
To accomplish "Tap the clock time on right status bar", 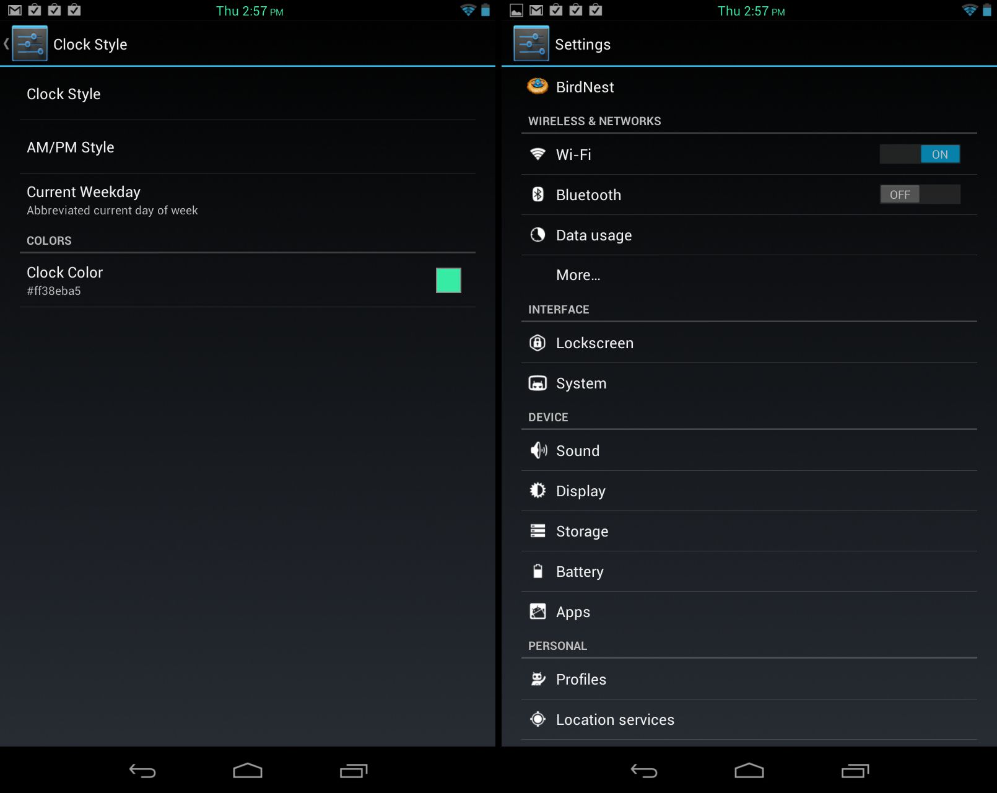I will 751,11.
